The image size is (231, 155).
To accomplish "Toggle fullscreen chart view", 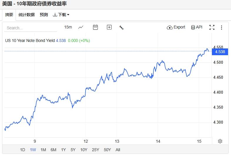I will coord(212,27).
